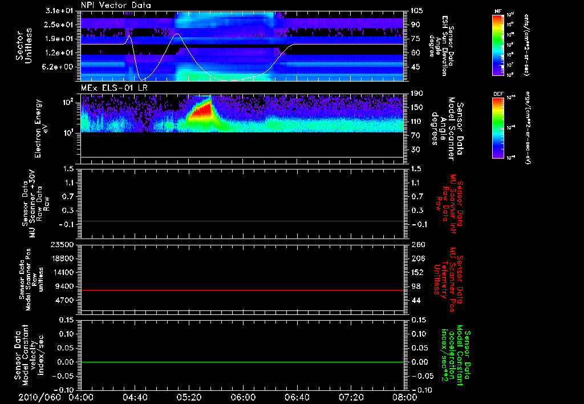
Task: Click the '05:20' time axis label
Action: [x=189, y=397]
